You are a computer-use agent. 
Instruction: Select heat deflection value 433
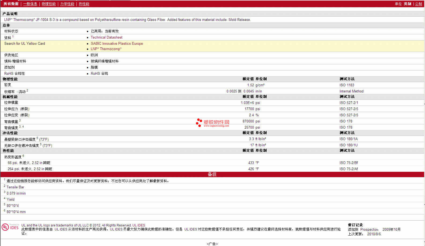(251, 163)
